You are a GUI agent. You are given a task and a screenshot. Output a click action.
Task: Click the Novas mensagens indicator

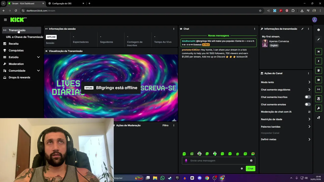(x=218, y=36)
